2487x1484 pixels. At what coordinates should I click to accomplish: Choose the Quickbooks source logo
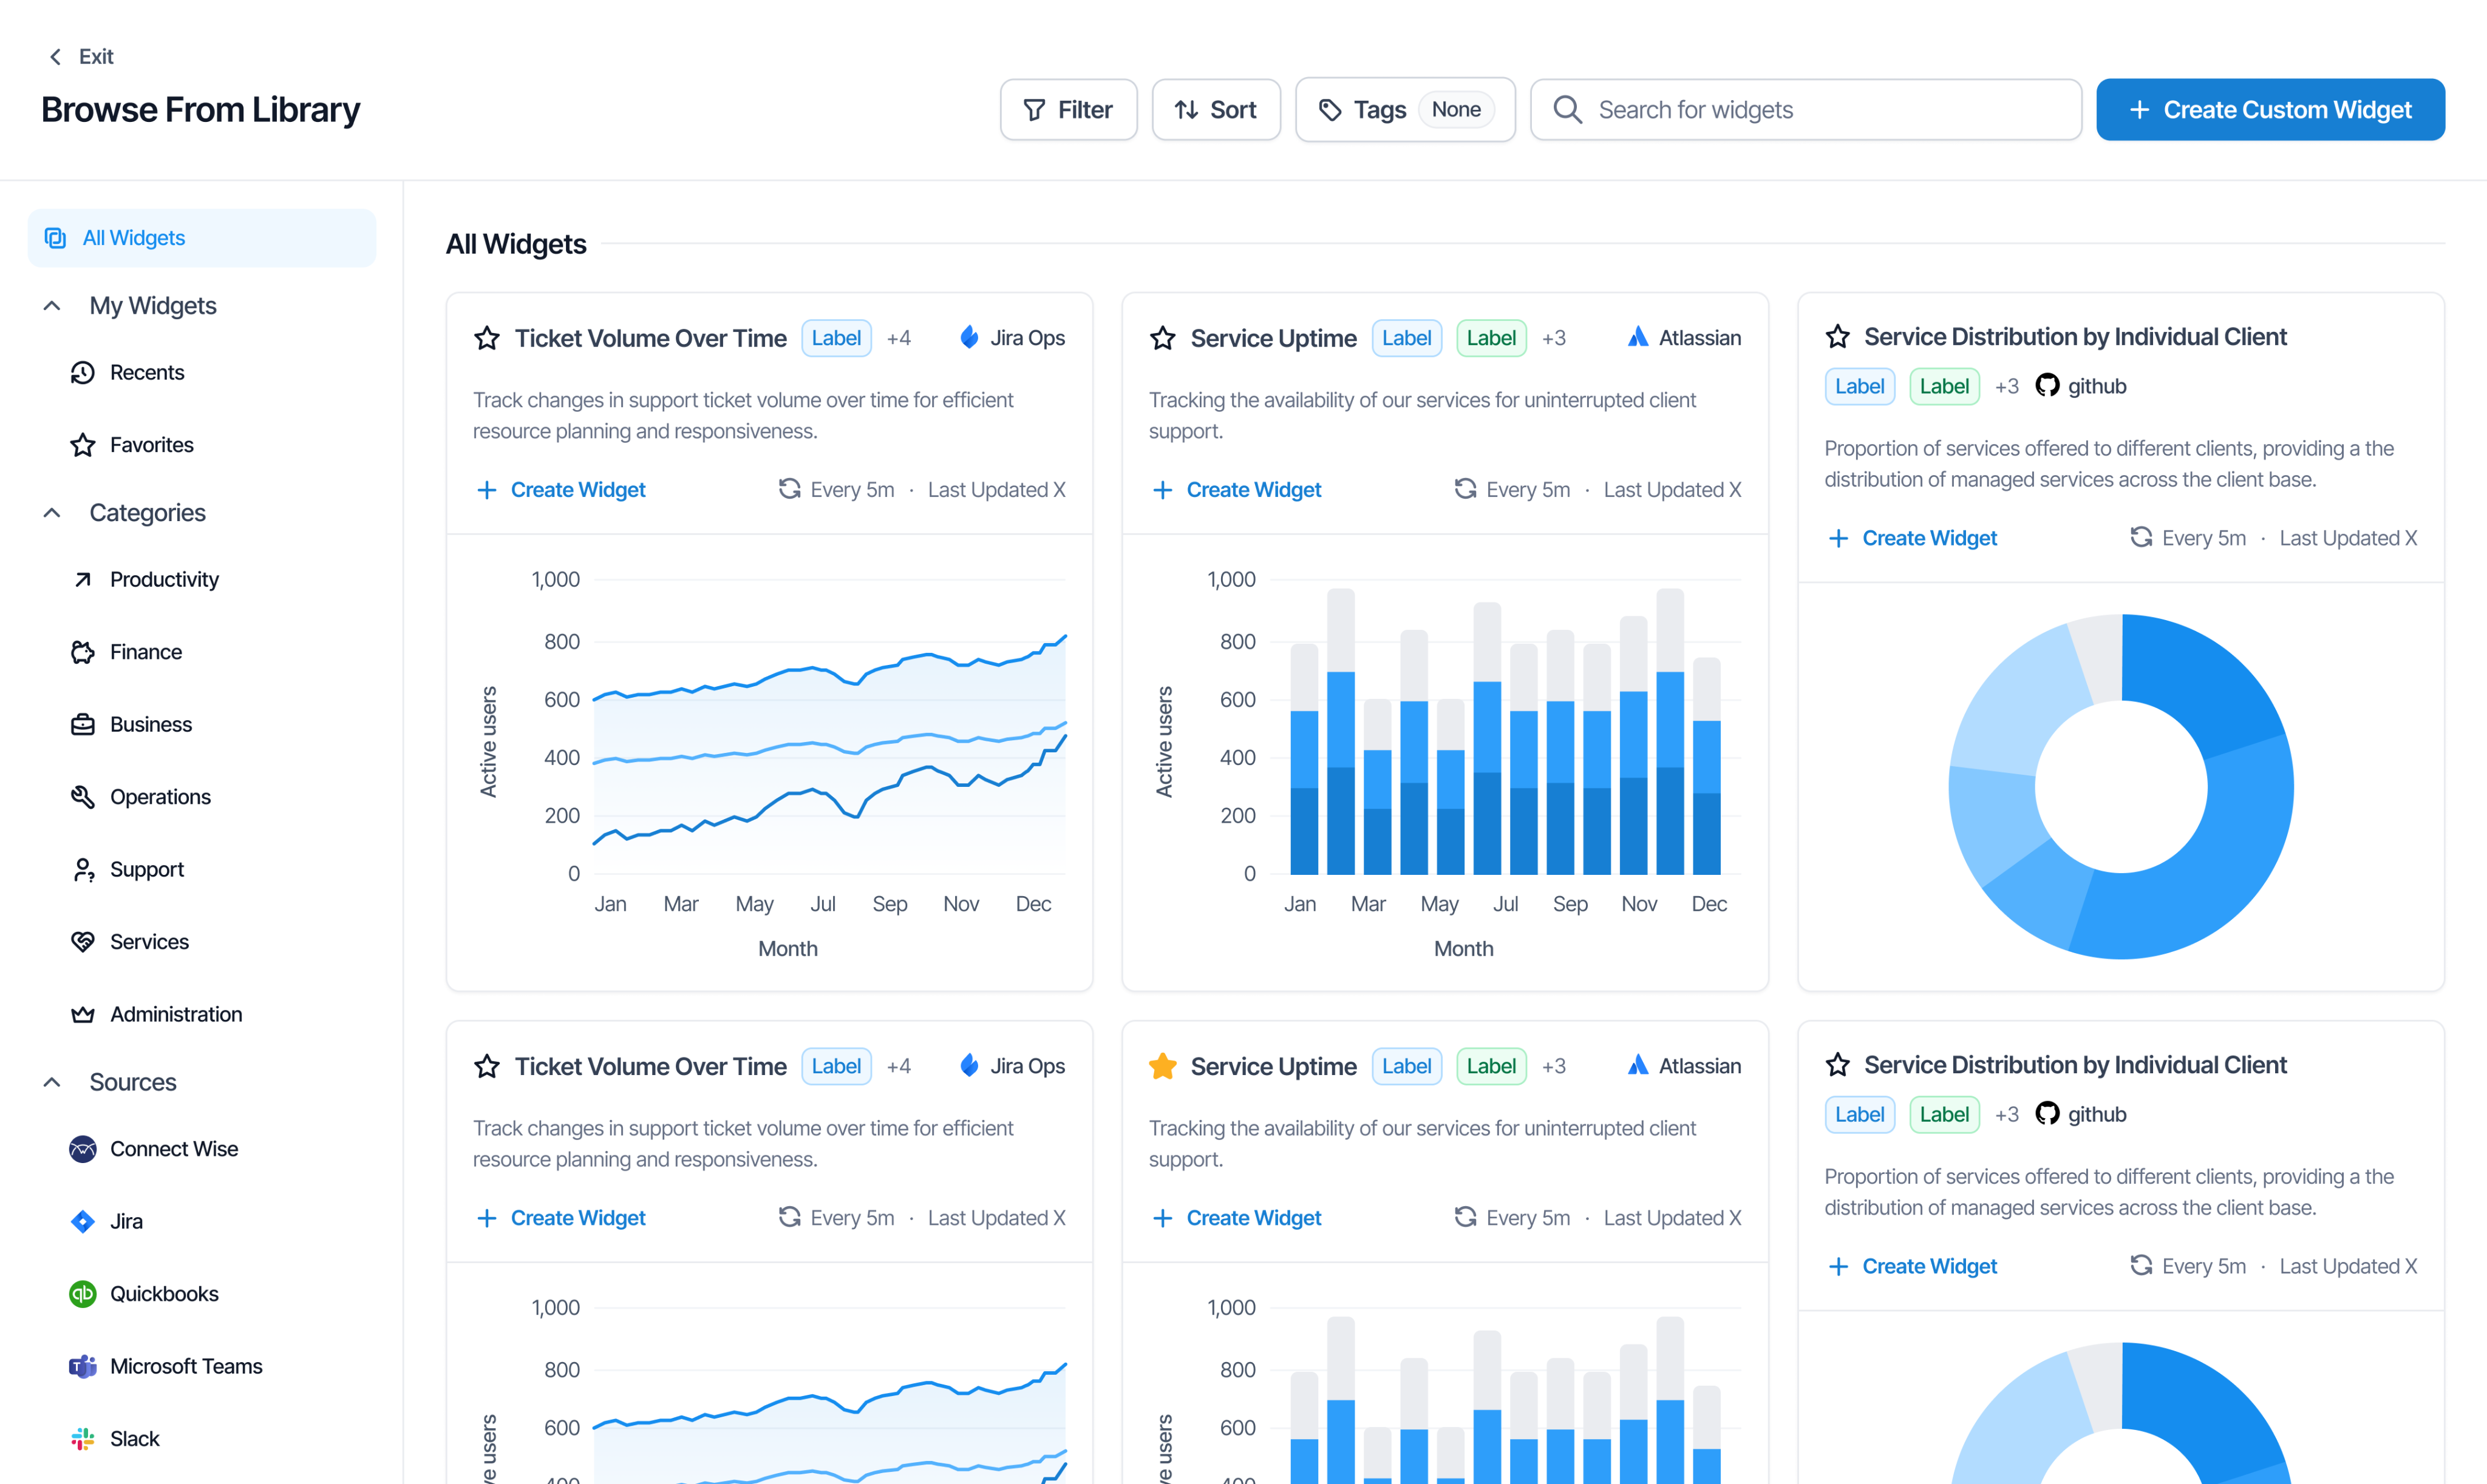[83, 1294]
